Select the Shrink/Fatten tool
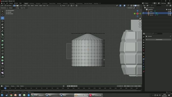Screen dimensions: 172x97 pyautogui.click(x=2, y=70)
